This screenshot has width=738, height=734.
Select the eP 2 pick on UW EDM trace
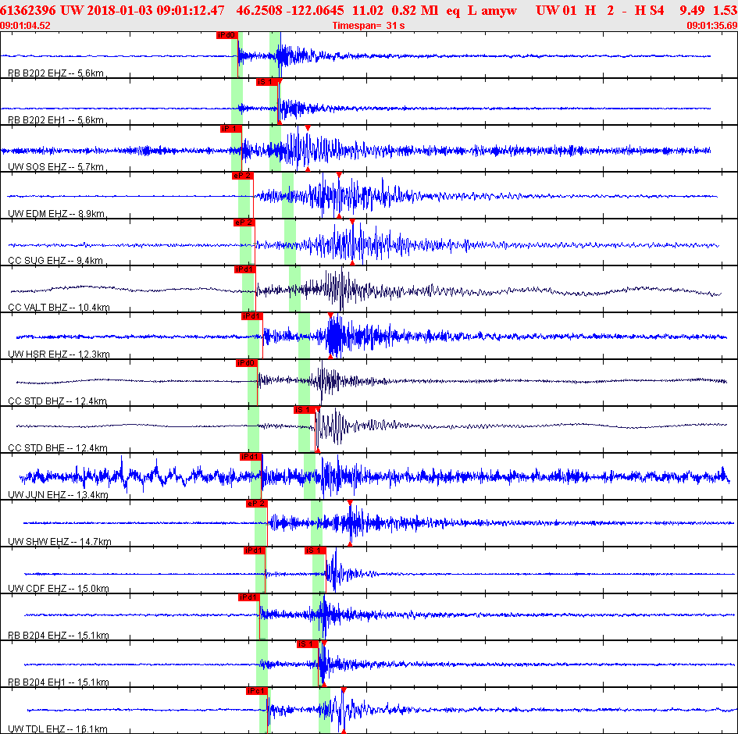[x=243, y=176]
